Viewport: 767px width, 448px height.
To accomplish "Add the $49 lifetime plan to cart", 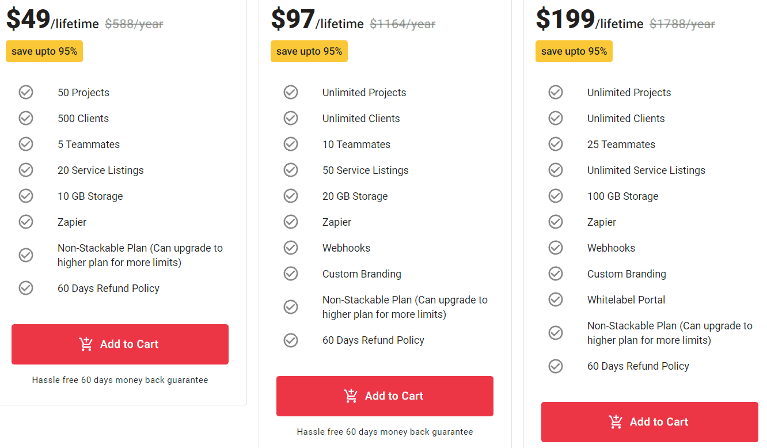I will 120,344.
